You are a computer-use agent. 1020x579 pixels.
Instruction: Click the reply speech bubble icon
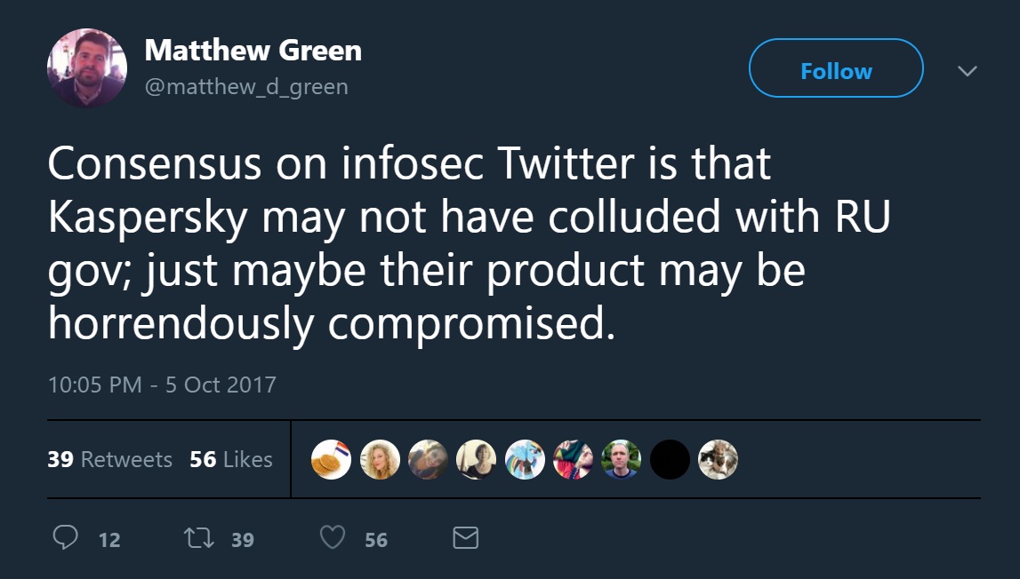click(65, 537)
